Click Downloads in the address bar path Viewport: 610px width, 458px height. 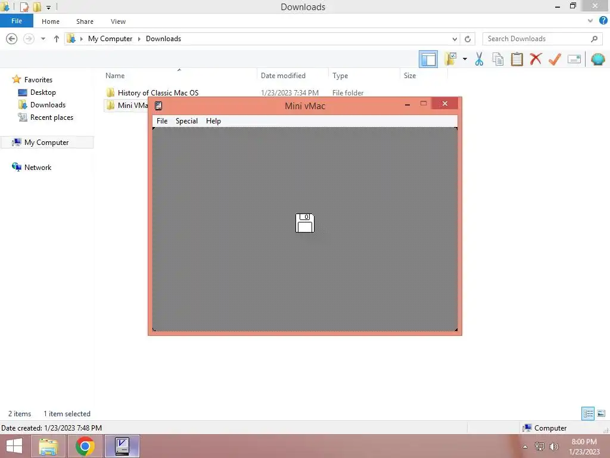163,39
